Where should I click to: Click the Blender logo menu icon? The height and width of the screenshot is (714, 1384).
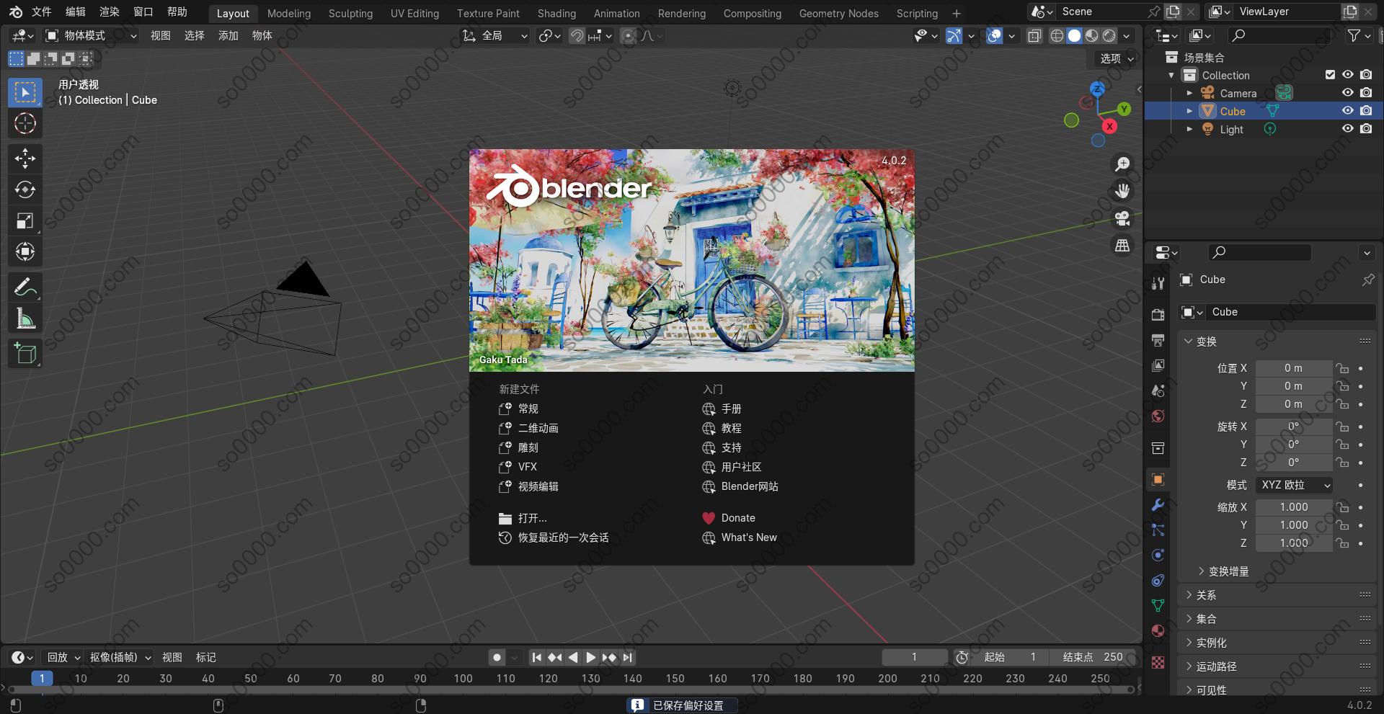(15, 12)
